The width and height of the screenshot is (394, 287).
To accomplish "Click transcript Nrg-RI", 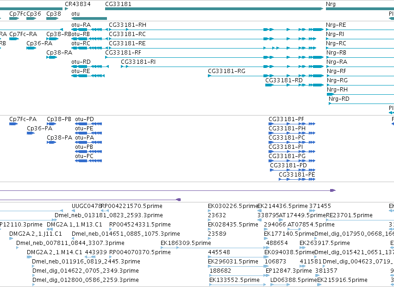I will [x=335, y=34].
